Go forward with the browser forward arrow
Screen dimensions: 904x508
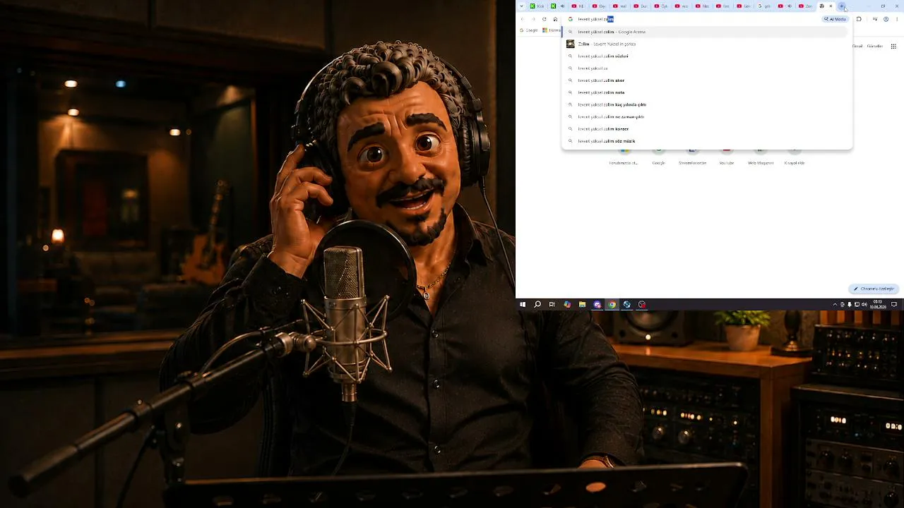click(533, 19)
